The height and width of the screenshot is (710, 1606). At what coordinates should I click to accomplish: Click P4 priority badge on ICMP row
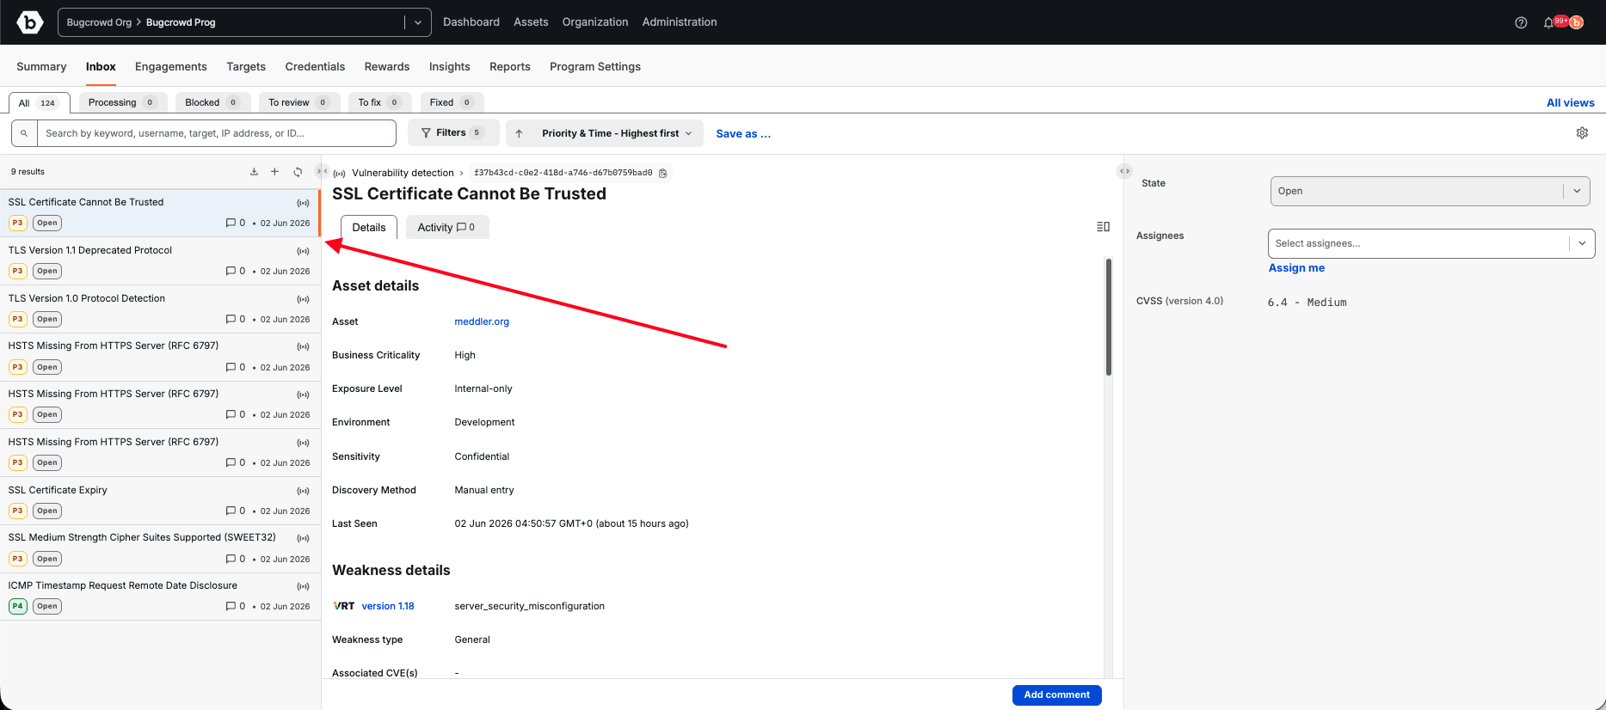tap(17, 606)
